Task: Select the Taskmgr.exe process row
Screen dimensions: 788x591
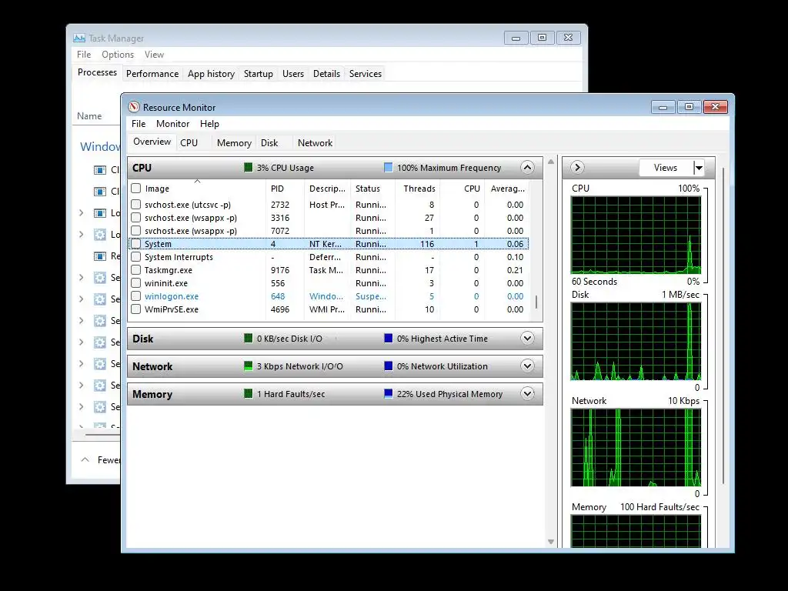Action: click(329, 270)
